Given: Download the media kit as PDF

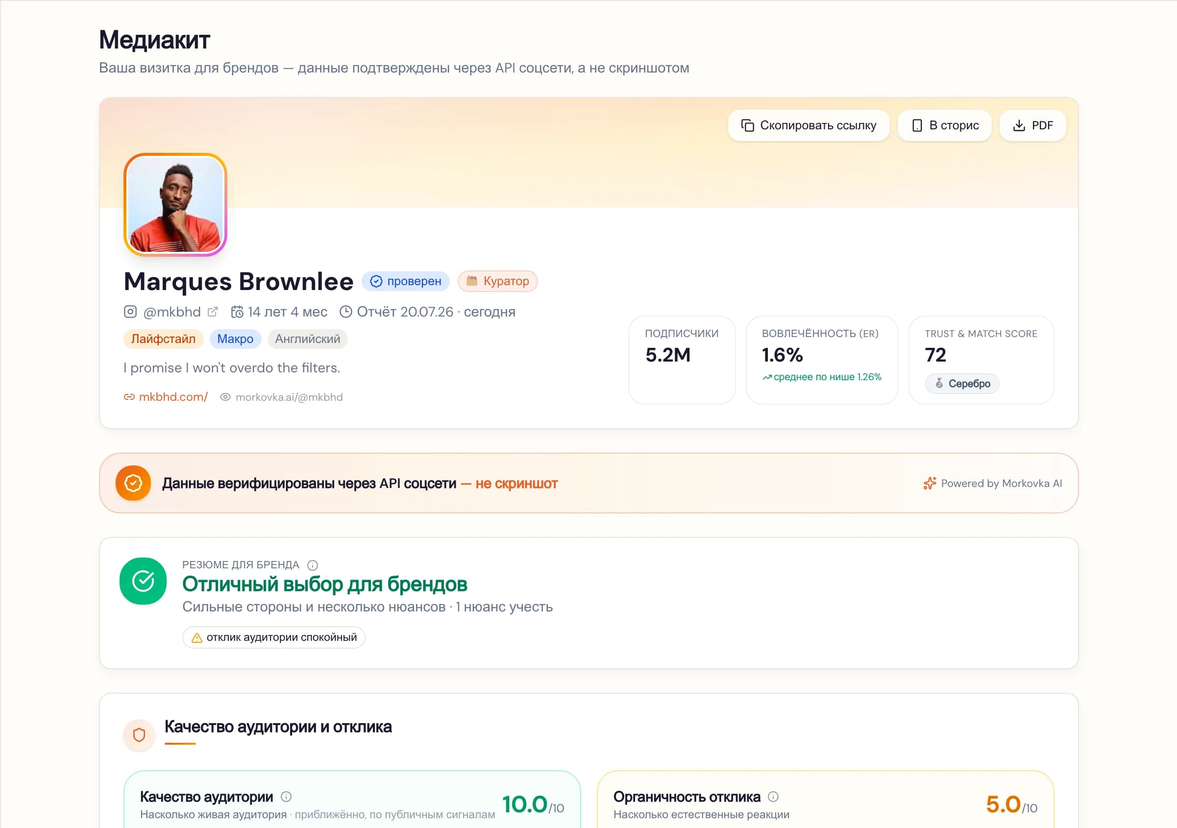Looking at the screenshot, I should click(1032, 125).
